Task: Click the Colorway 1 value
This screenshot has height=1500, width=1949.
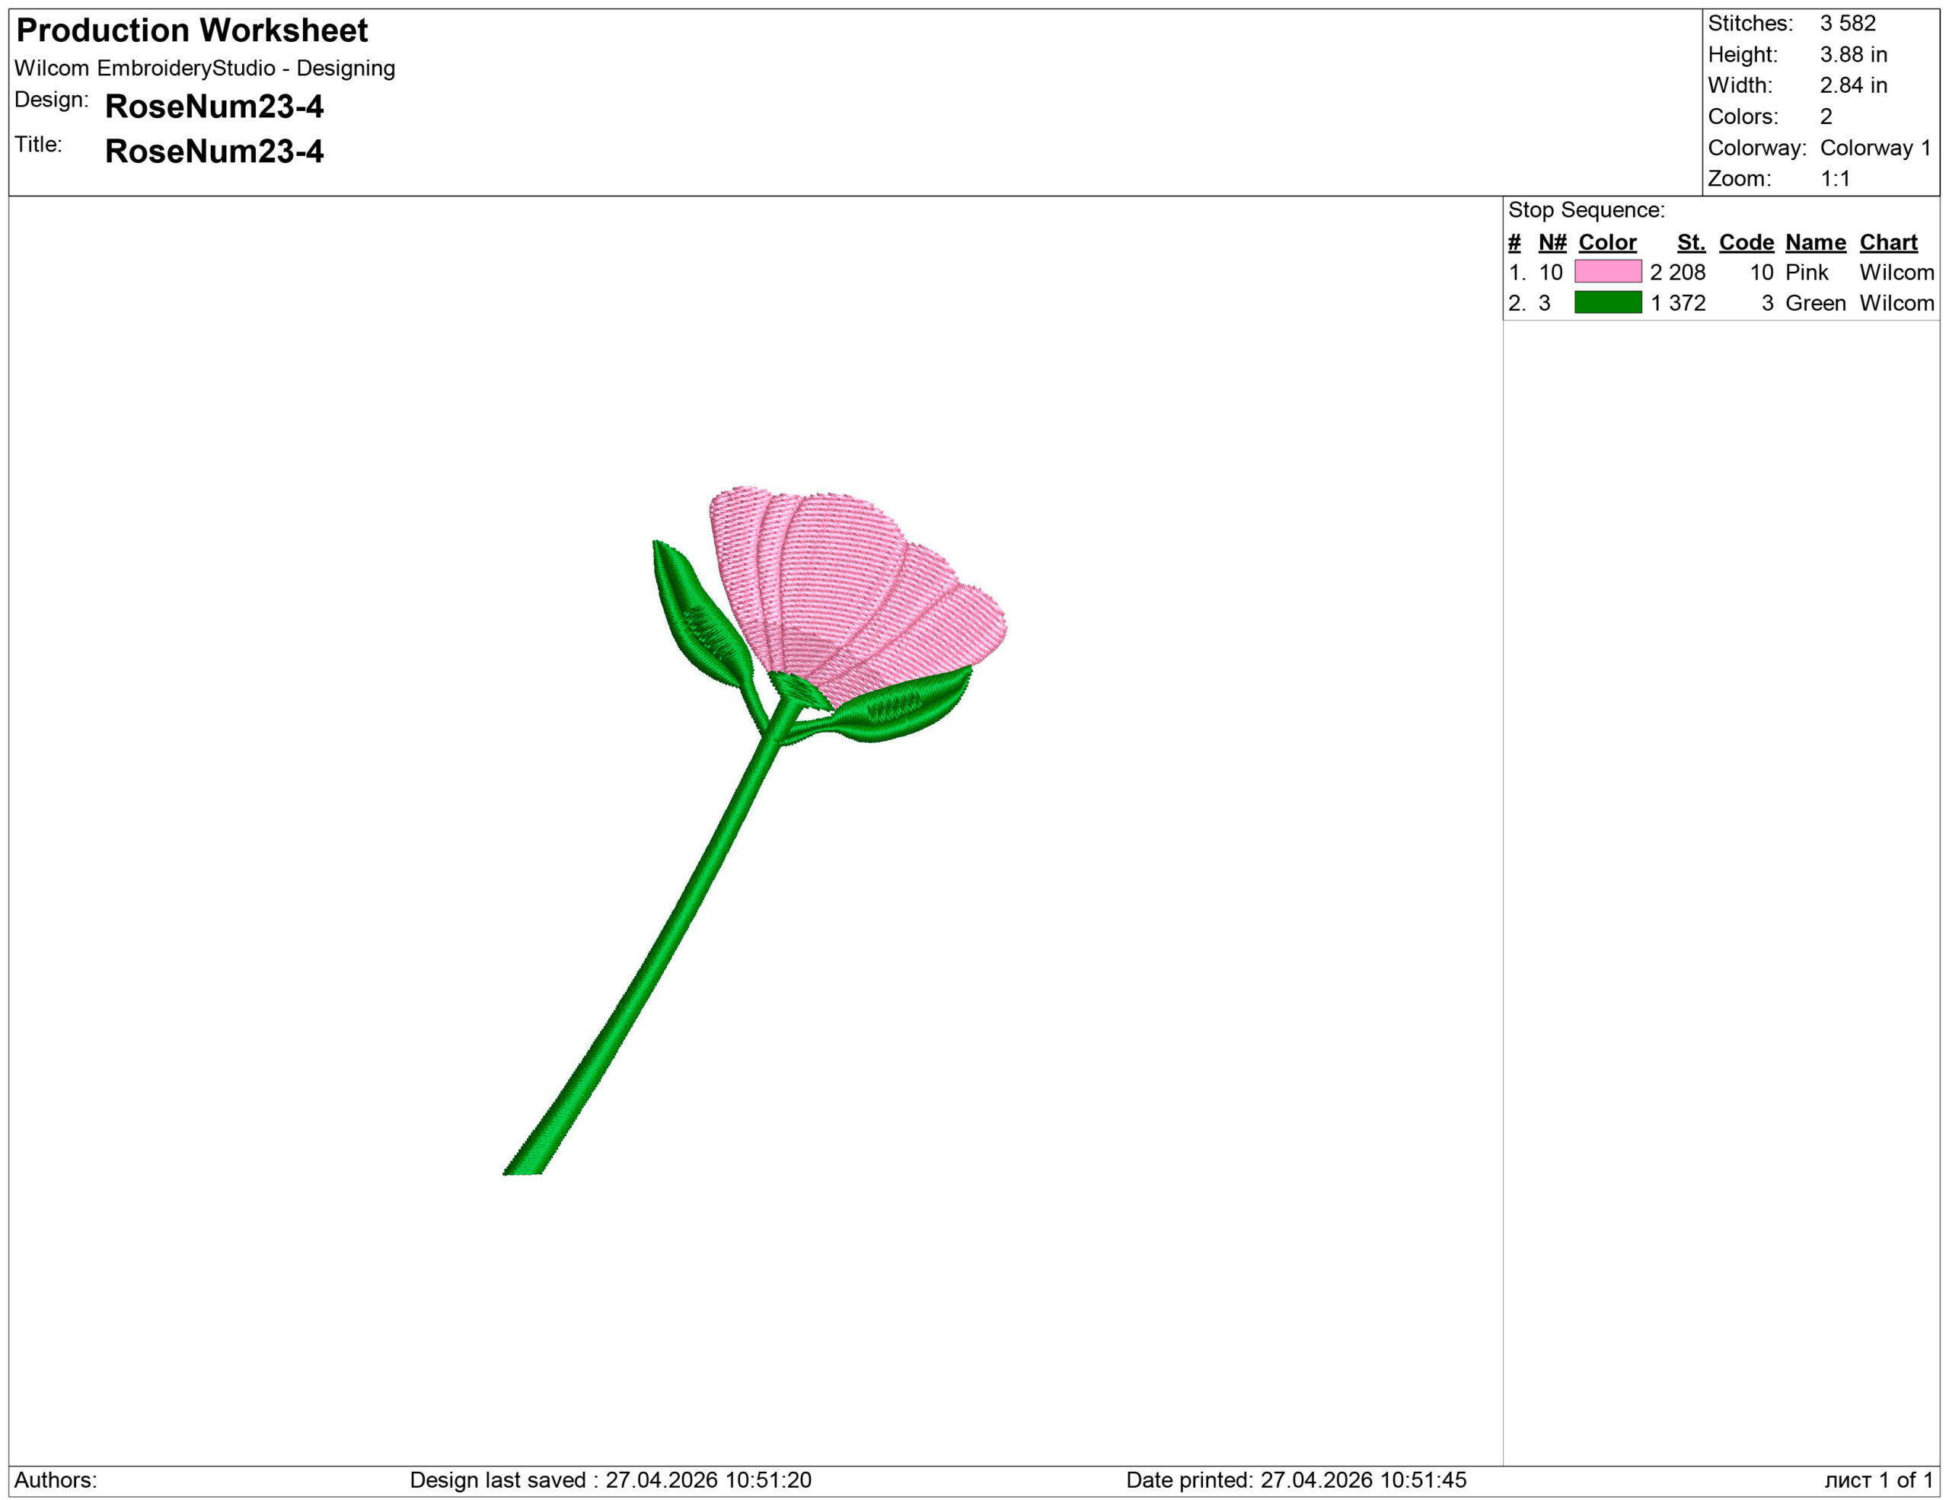Action: (x=1875, y=147)
